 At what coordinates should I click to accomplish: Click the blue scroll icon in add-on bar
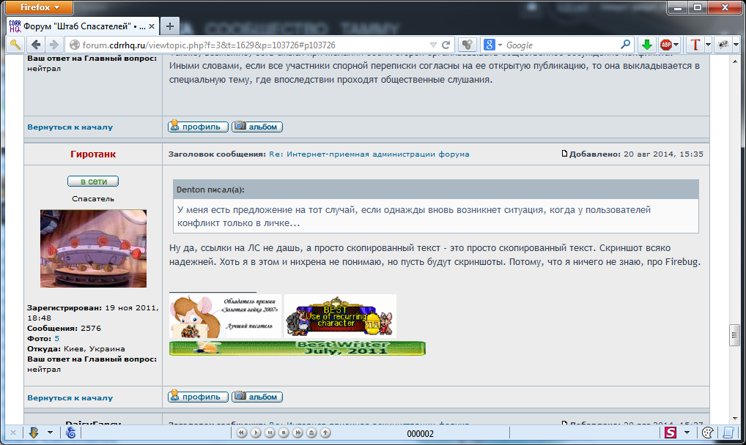click(x=728, y=433)
